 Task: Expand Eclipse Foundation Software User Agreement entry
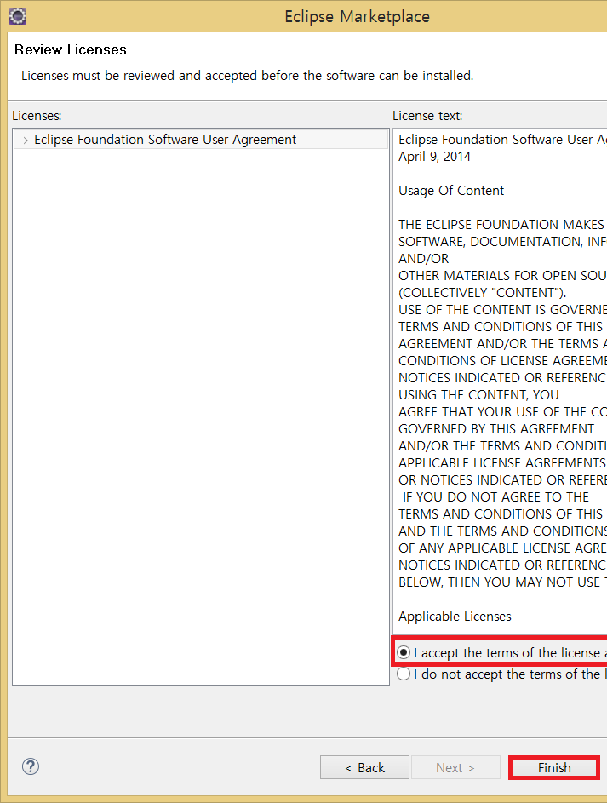tap(25, 140)
